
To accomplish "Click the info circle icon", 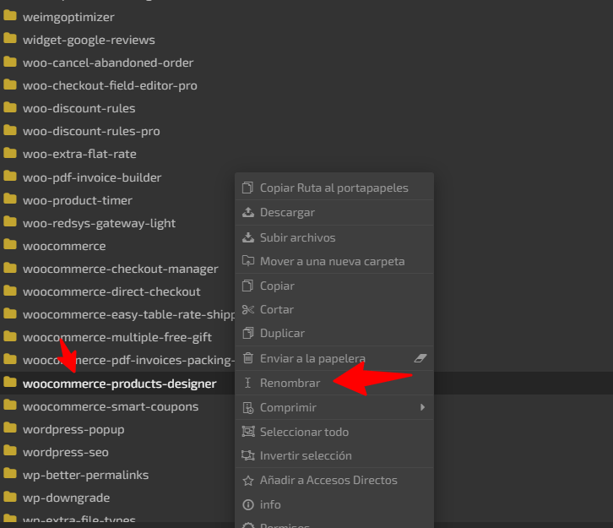I will point(248,504).
